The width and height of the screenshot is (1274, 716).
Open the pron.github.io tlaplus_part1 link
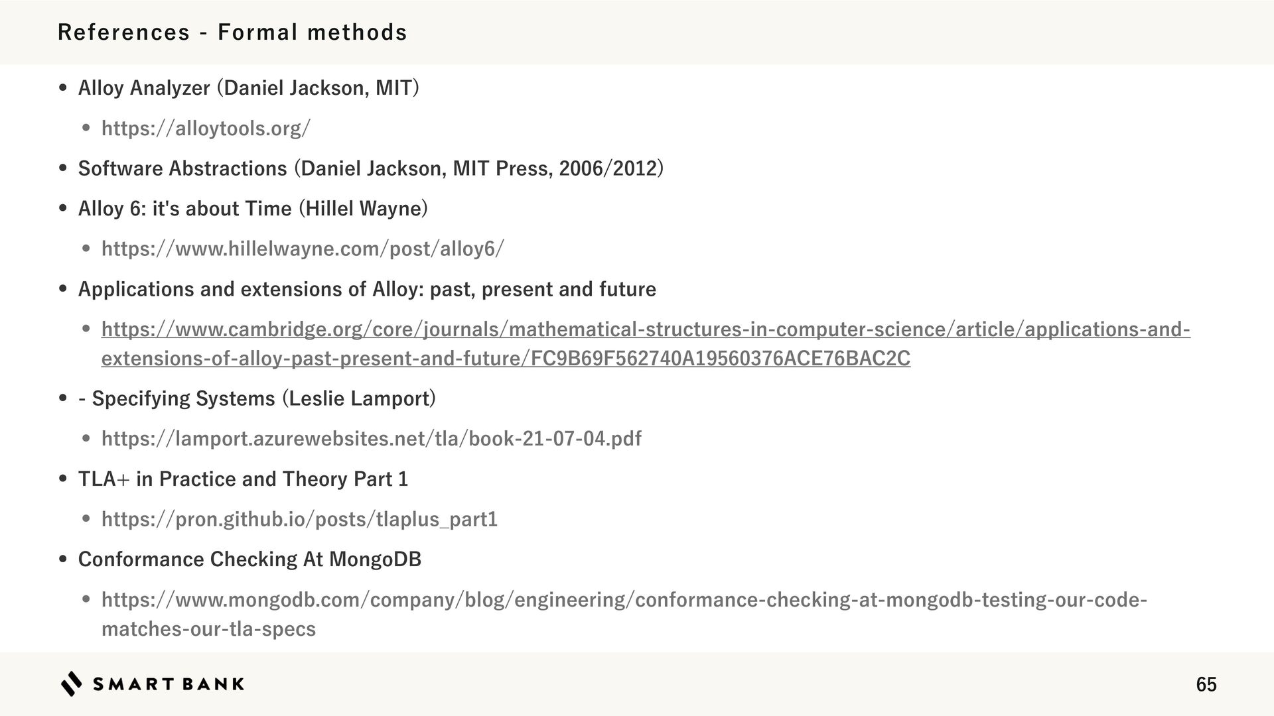click(x=299, y=519)
